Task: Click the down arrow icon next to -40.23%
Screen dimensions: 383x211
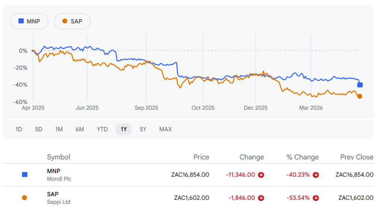Action: click(316, 175)
